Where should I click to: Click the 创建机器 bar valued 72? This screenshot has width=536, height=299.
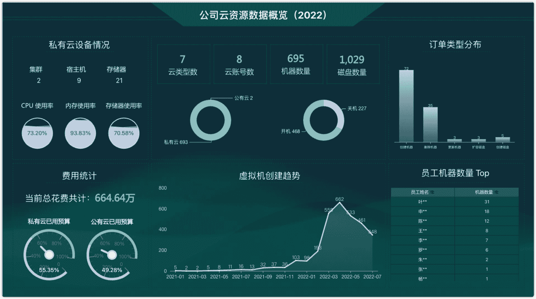406,106
